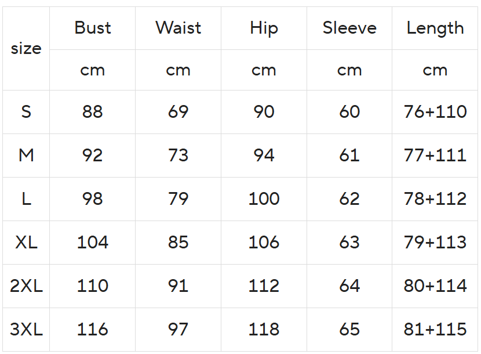Screen dimensions: 481x354
Task: Select bust value 116 for 3XL
Action: click(93, 329)
